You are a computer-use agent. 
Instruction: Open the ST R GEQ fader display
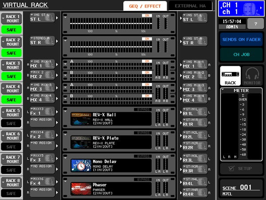click(111, 47)
